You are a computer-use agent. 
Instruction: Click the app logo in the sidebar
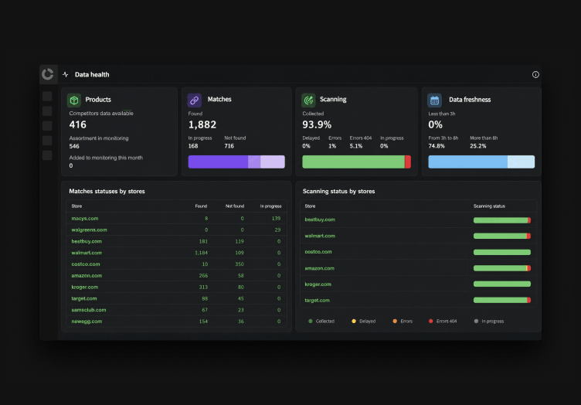pos(48,74)
